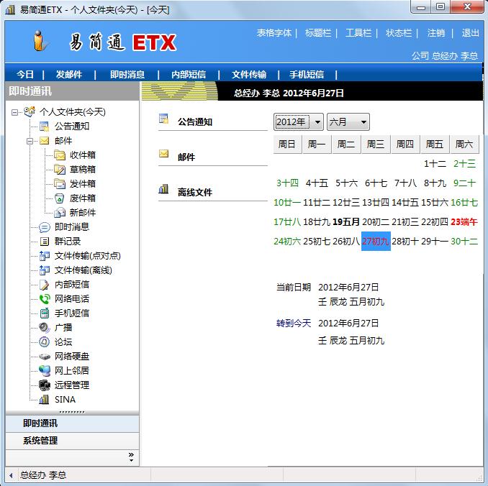Screen dimensions: 488x486
Task: Click the 废件箱 recycle bin icon
Action: click(60, 198)
